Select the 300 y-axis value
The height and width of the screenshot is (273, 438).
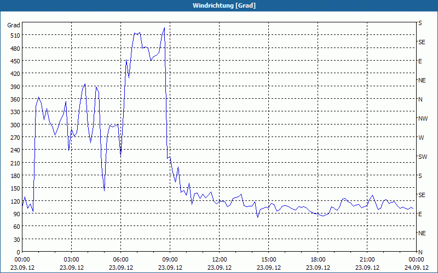coord(15,124)
